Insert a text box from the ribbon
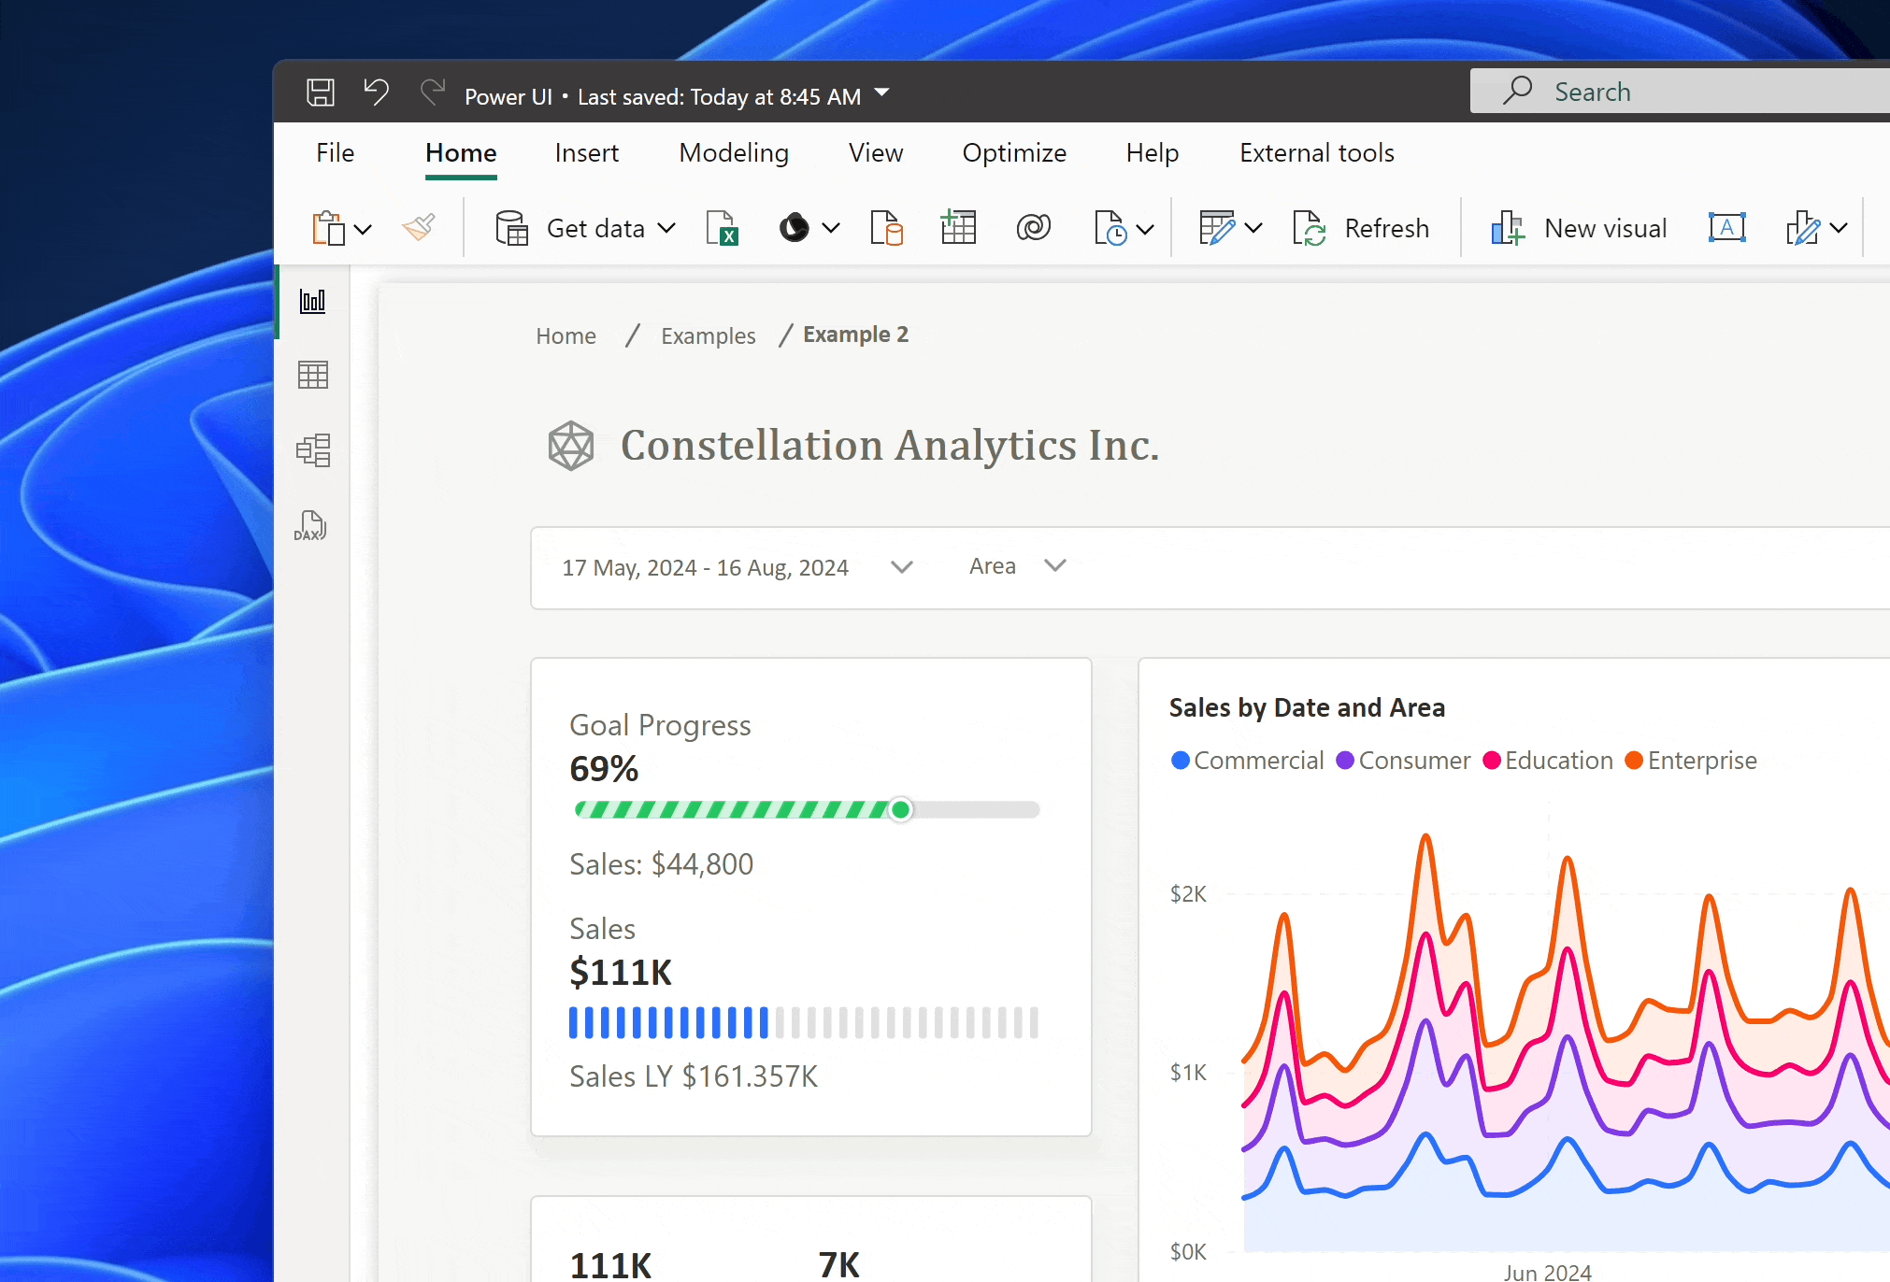Screen dimensions: 1890x1282 [x=1725, y=227]
